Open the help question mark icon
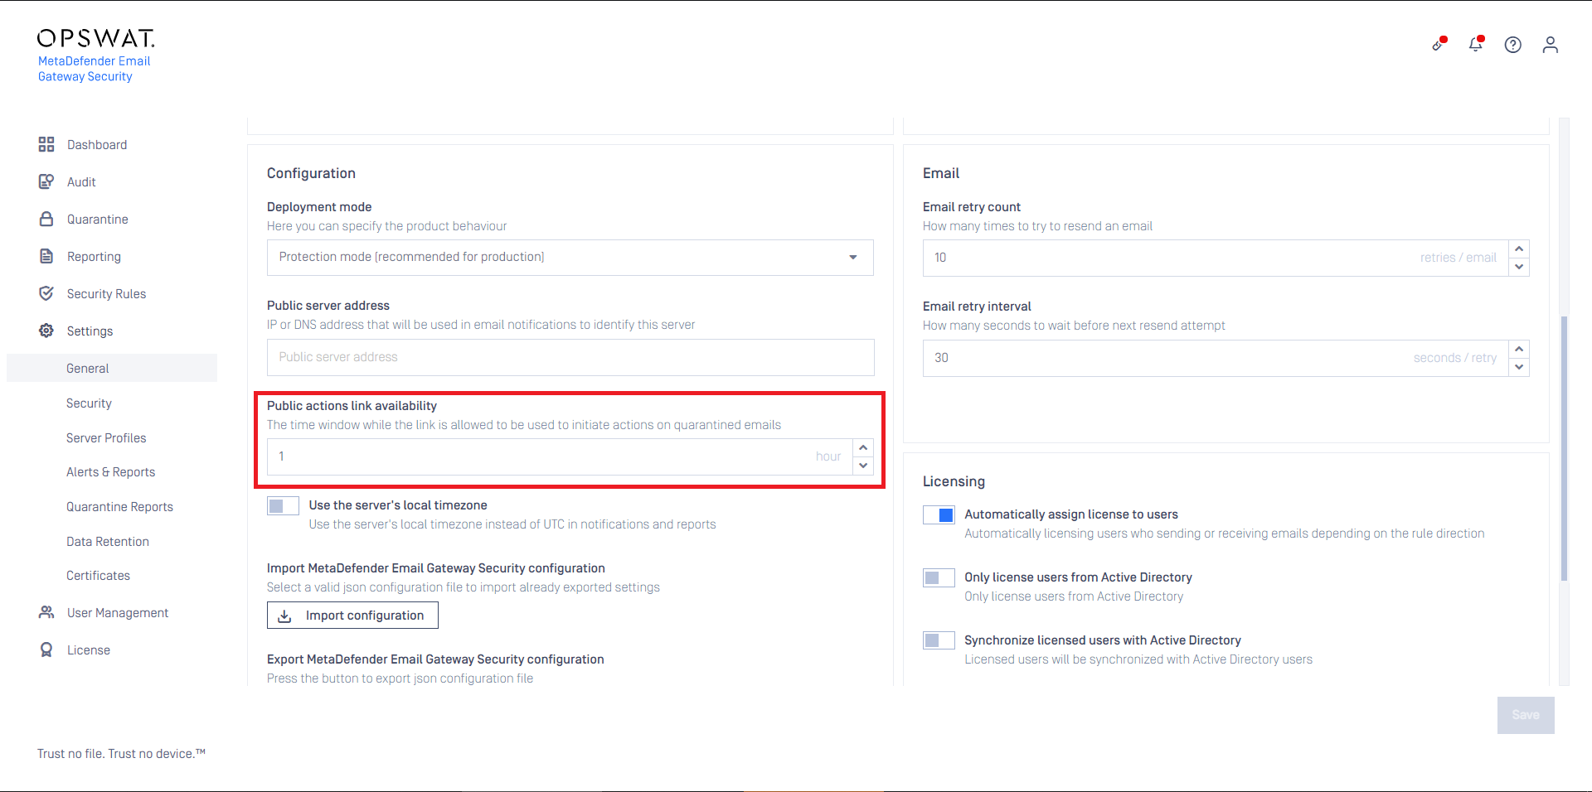This screenshot has height=792, width=1592. (x=1513, y=45)
